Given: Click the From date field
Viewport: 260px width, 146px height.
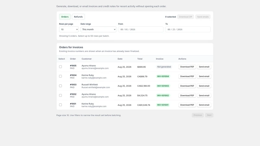Looking at the screenshot, I should pyautogui.click(x=141, y=30).
